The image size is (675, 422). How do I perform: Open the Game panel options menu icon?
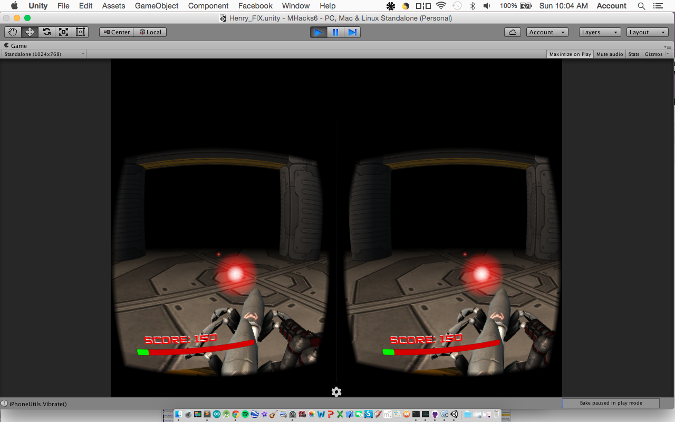[x=668, y=46]
